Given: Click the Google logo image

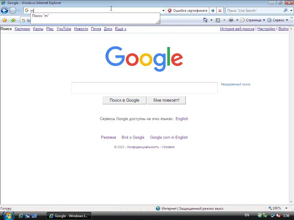Looking at the screenshot, I should (x=144, y=59).
